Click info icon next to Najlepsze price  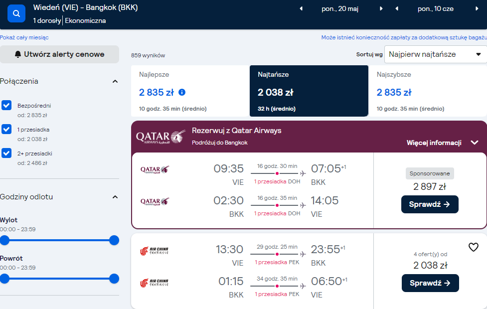click(182, 92)
